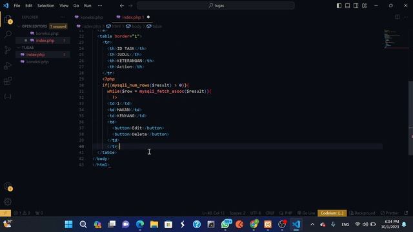This screenshot has width=413, height=232.
Task: Click the Prettier status bar entry
Action: (390, 213)
